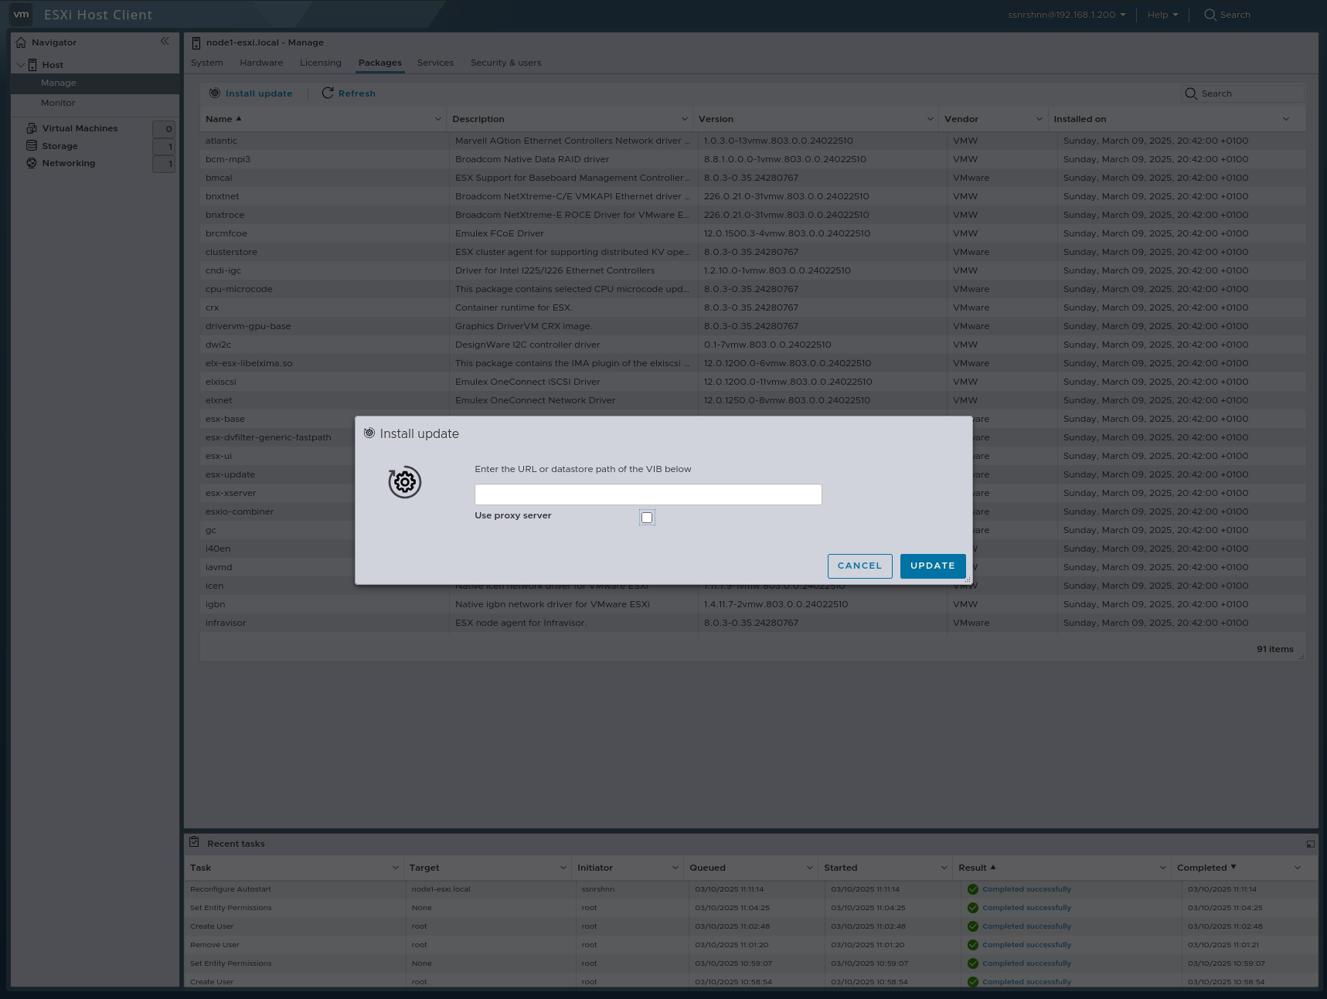Switch to the Hardware tab

(261, 63)
